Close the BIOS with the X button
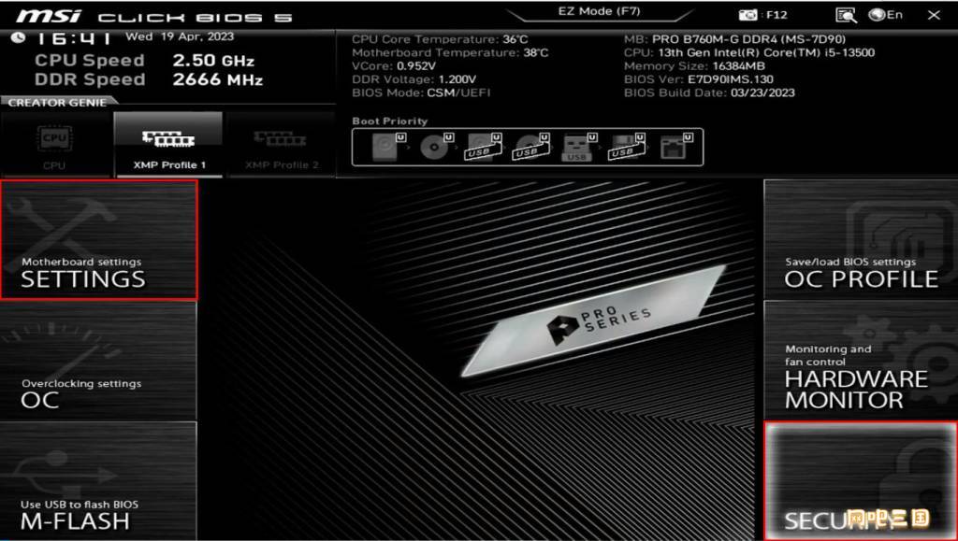Image resolution: width=958 pixels, height=541 pixels. [934, 15]
